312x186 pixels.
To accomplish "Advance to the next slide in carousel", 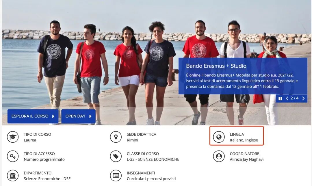I will pos(303,98).
